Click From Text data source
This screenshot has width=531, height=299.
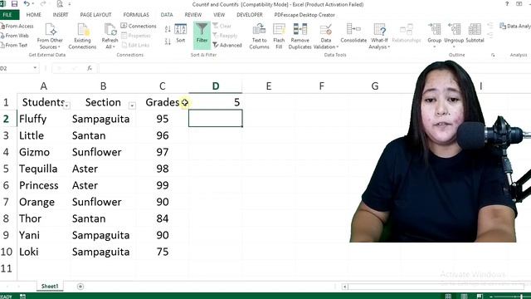tap(14, 45)
